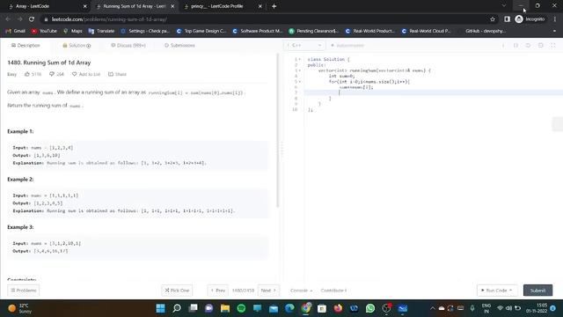This screenshot has height=317, width=563.
Task: Open a new browser tab with plus icon
Action: click(274, 6)
